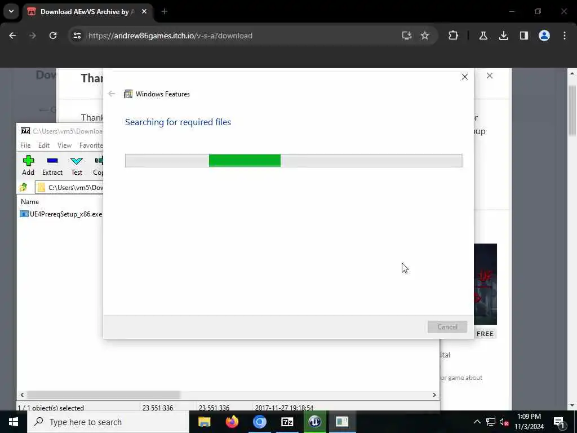
Task: Click the network icon in the system tray
Action: (491, 422)
